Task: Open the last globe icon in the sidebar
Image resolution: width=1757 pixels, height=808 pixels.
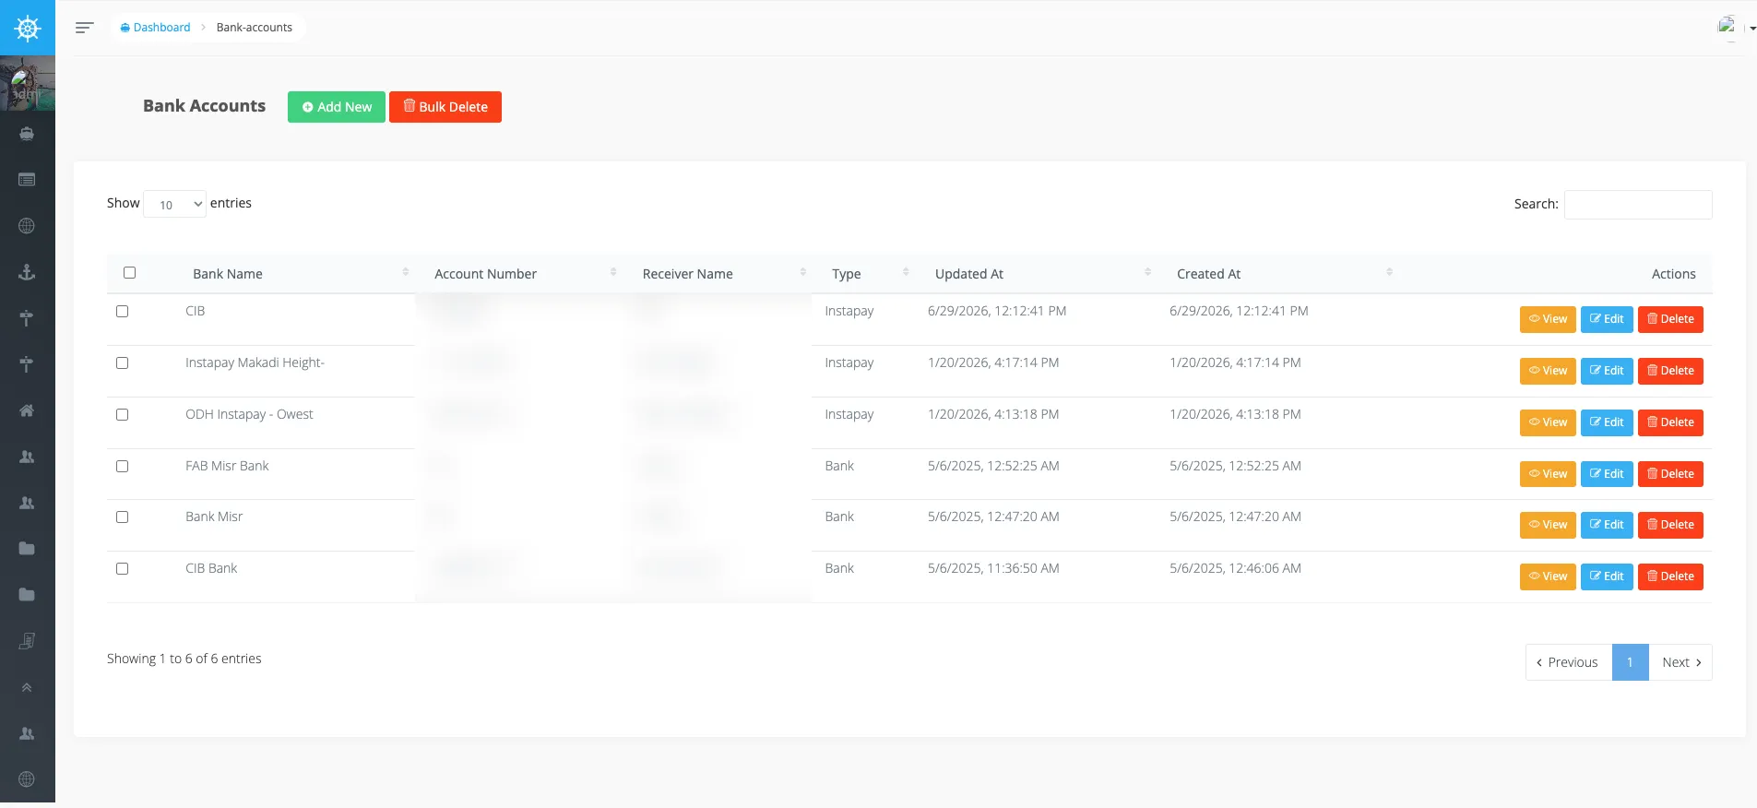Action: 27,779
